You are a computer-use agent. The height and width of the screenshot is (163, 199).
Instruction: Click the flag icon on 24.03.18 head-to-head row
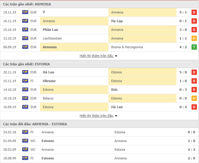tap(25, 132)
